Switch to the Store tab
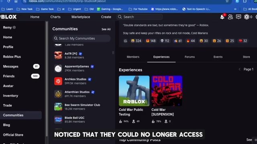 point(246,57)
